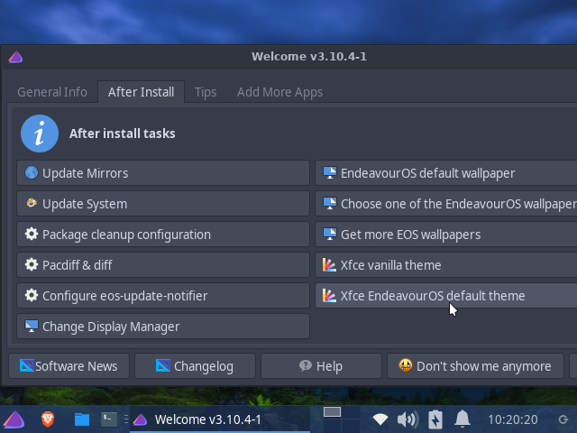Click the Update System package icon
577x433 pixels.
point(32,203)
